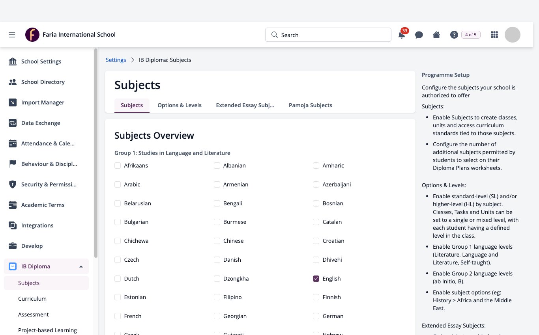
Task: Open the apps grid launcher icon
Action: (x=494, y=35)
